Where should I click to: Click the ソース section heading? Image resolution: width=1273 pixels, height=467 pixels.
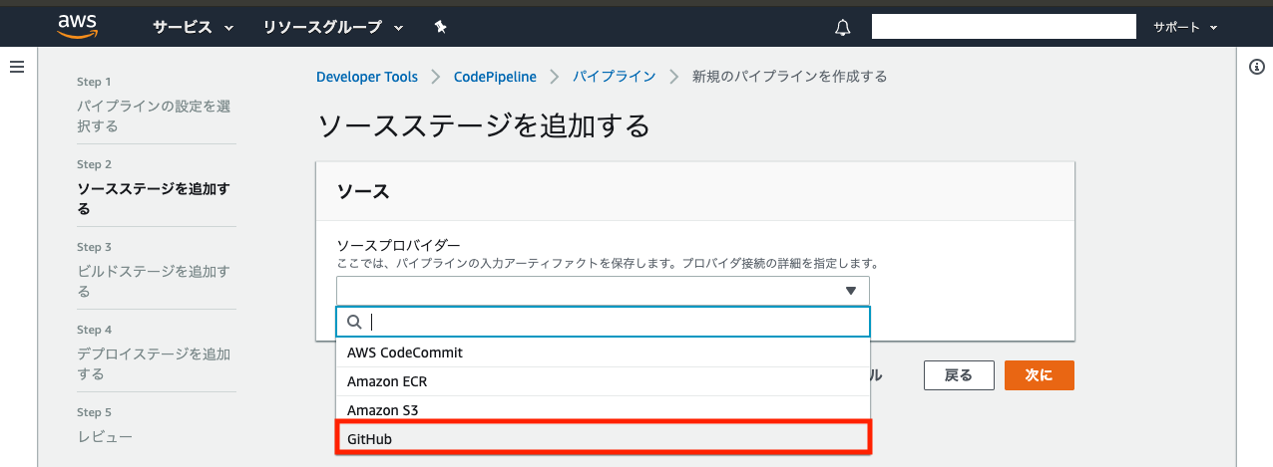363,192
